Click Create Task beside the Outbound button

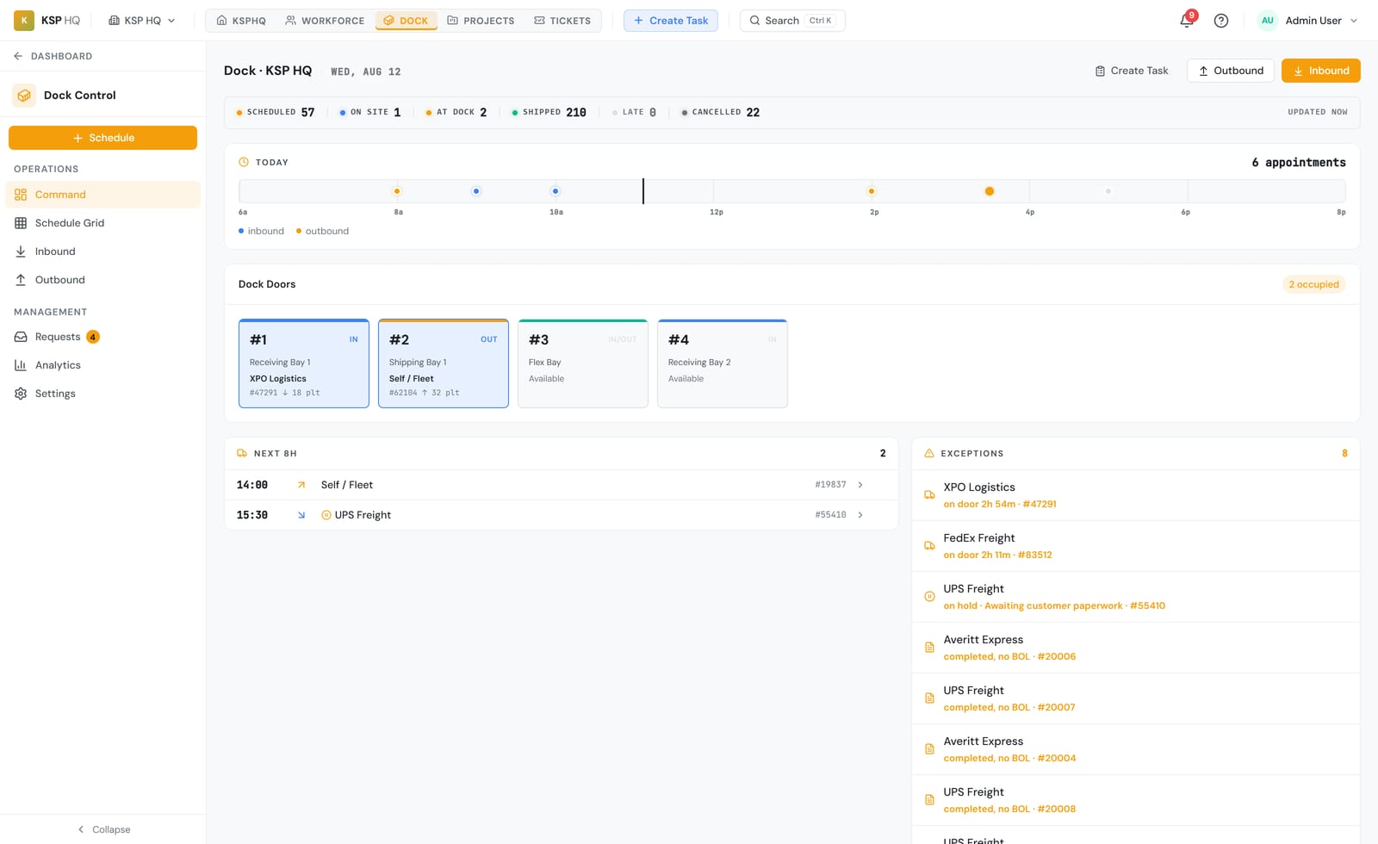coord(1132,71)
